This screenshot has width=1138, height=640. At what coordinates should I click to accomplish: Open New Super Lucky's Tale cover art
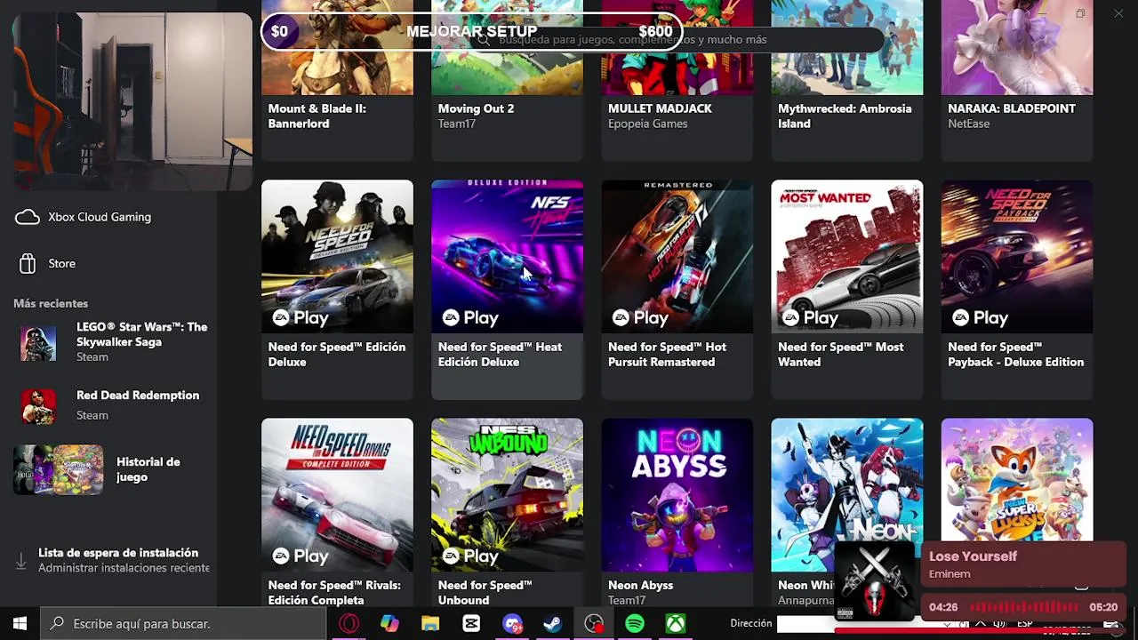pyautogui.click(x=1017, y=480)
